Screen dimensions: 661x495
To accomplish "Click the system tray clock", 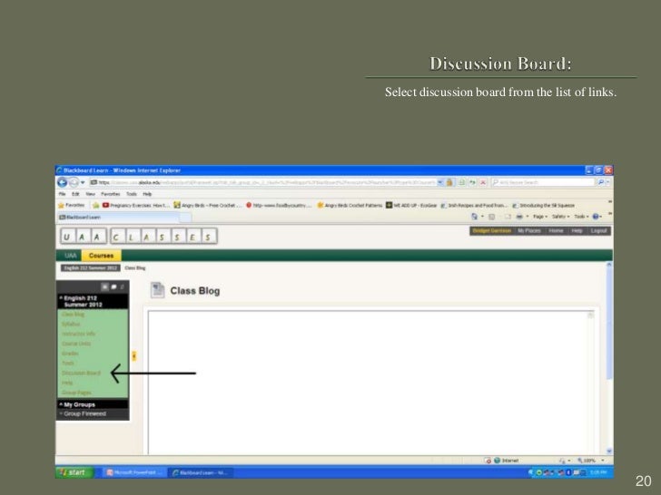I will (598, 472).
